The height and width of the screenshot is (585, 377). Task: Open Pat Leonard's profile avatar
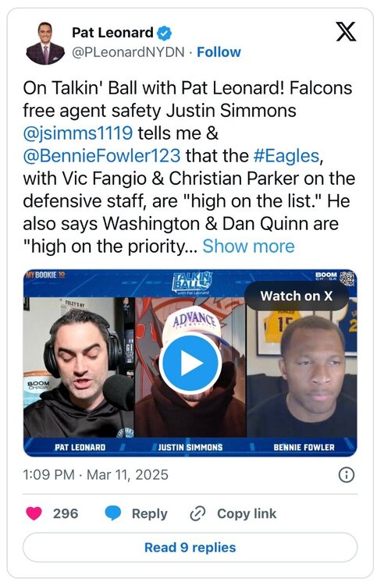pos(45,43)
